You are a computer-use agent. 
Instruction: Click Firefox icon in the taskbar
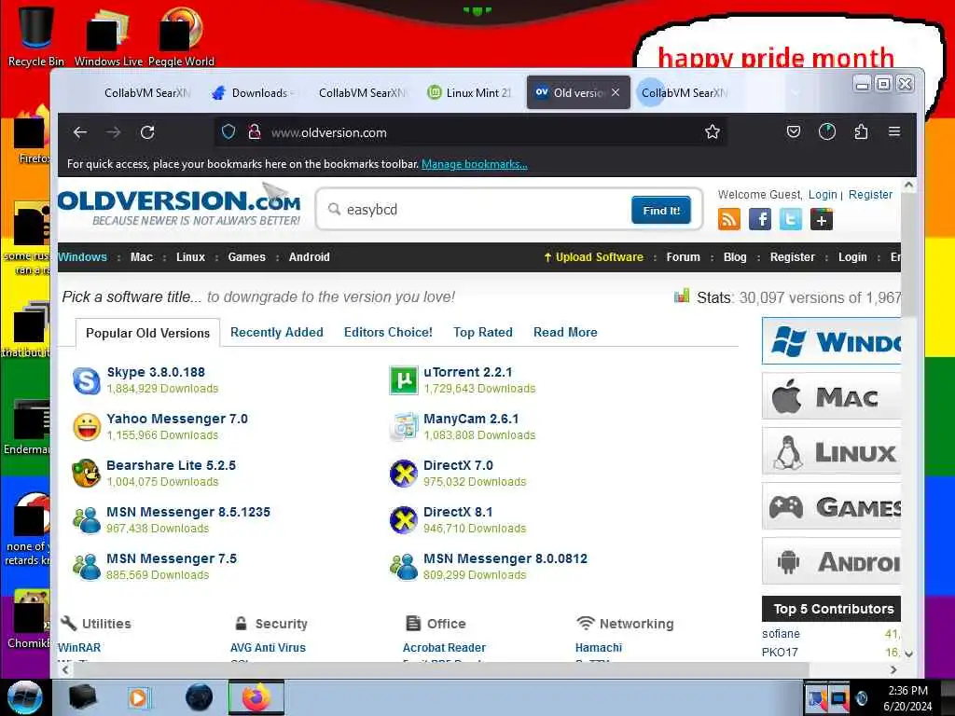click(x=256, y=697)
